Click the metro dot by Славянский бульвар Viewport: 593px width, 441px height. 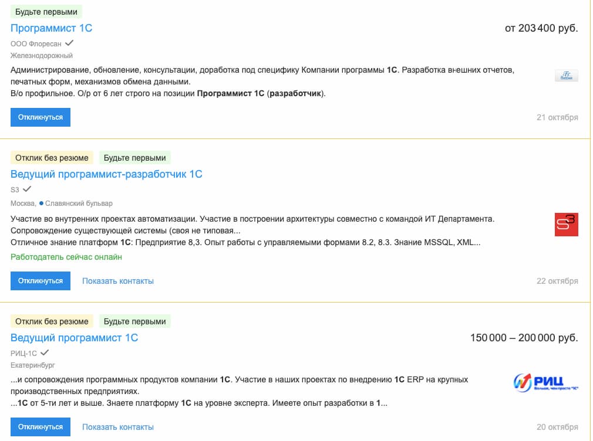coord(42,203)
